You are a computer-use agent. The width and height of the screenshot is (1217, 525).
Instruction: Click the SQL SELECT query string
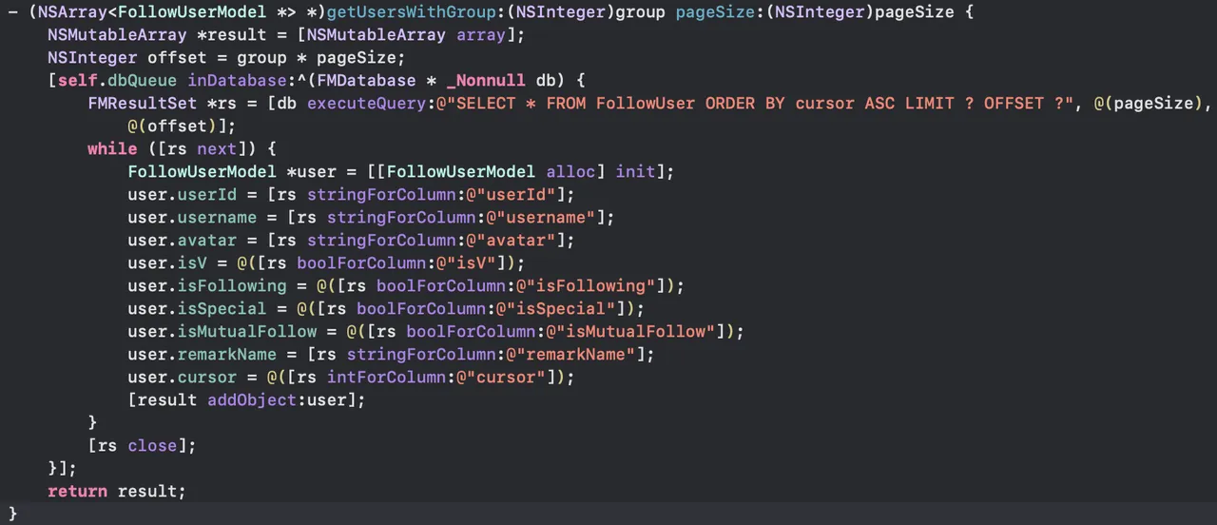click(756, 104)
